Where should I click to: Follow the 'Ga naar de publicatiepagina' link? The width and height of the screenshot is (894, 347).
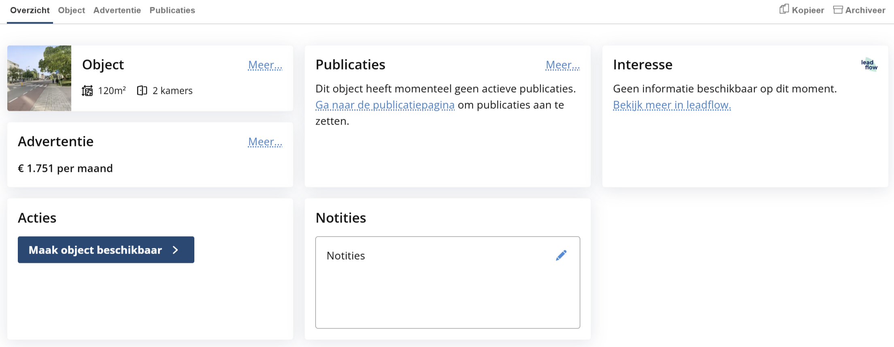tap(385, 105)
